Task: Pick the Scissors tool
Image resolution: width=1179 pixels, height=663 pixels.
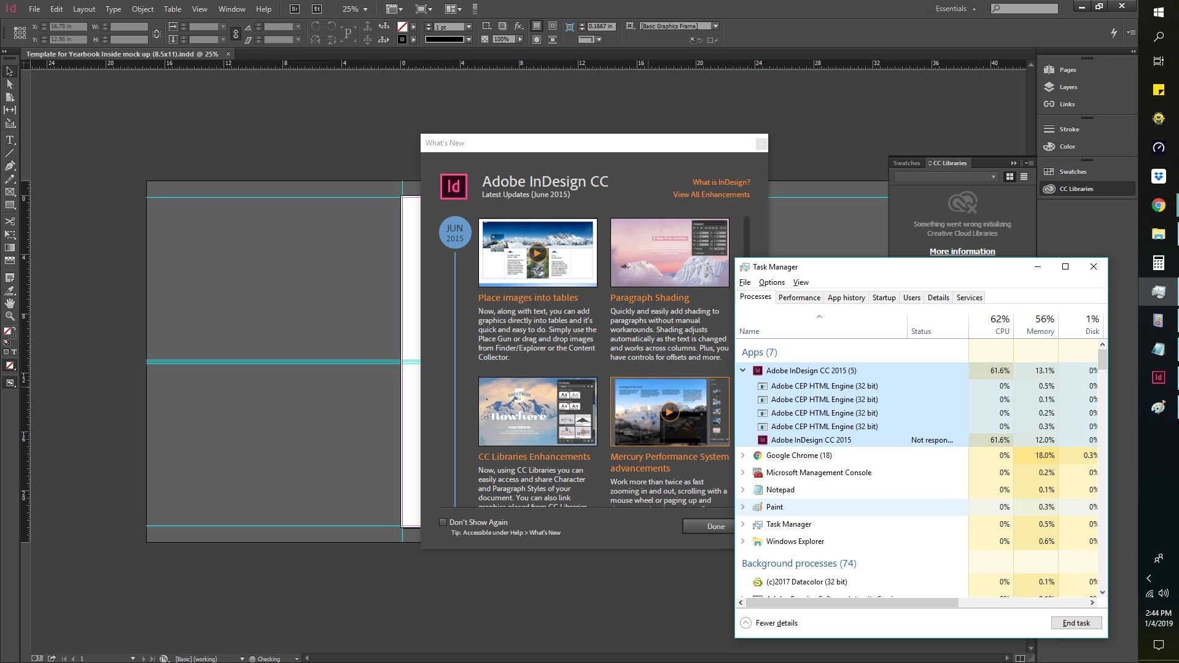Action: pyautogui.click(x=10, y=221)
